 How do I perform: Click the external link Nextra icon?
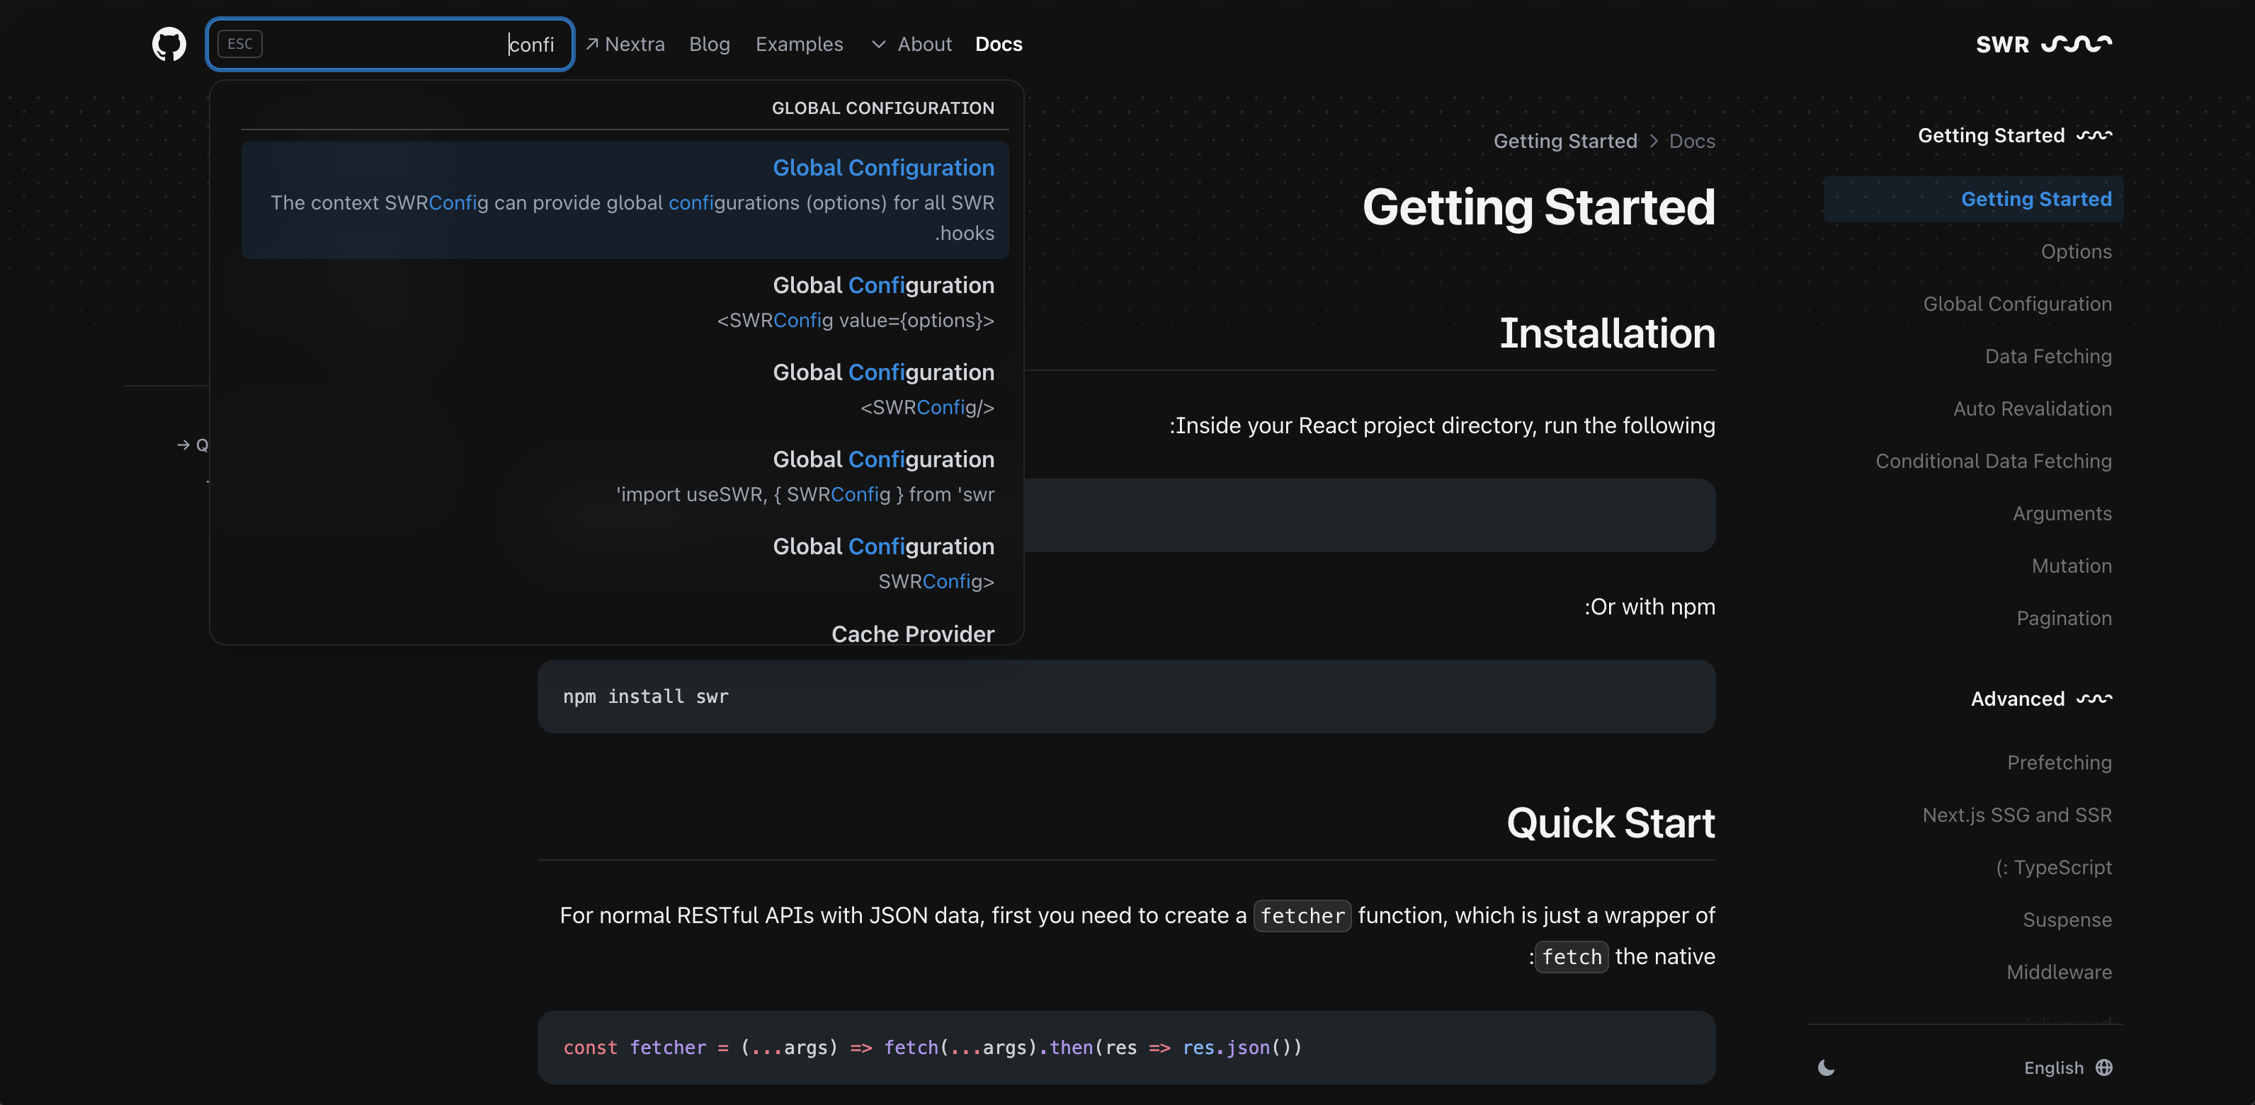[590, 42]
